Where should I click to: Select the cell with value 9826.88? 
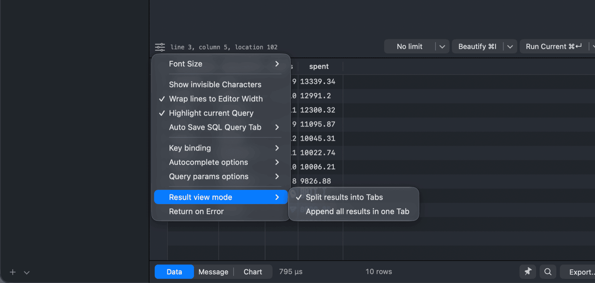pos(320,181)
